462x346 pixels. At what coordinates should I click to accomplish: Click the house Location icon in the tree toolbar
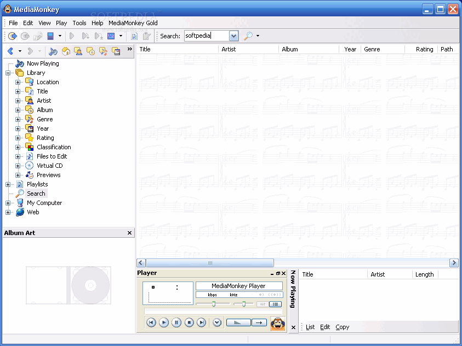pos(66,51)
